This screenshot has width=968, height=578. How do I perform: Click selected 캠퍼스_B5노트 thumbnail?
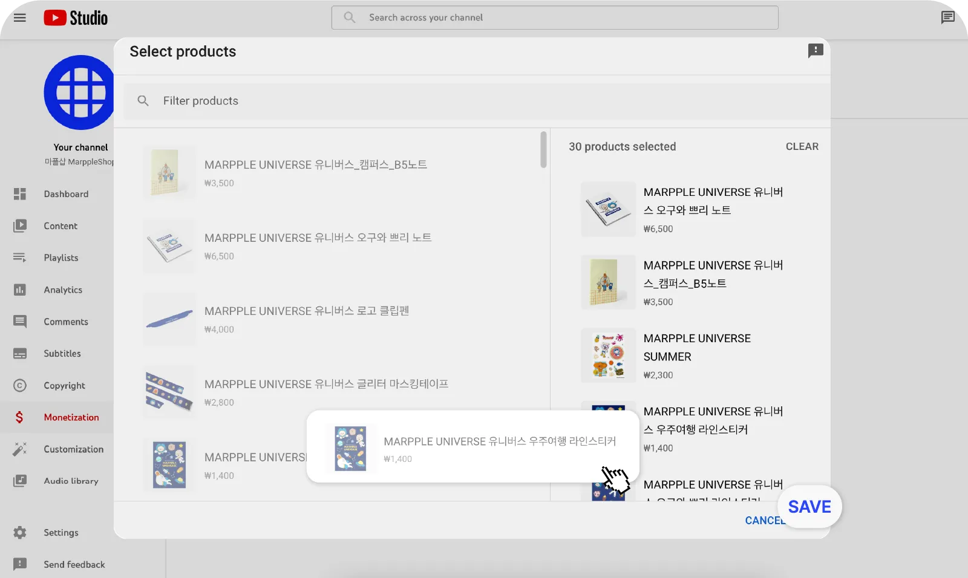click(608, 282)
